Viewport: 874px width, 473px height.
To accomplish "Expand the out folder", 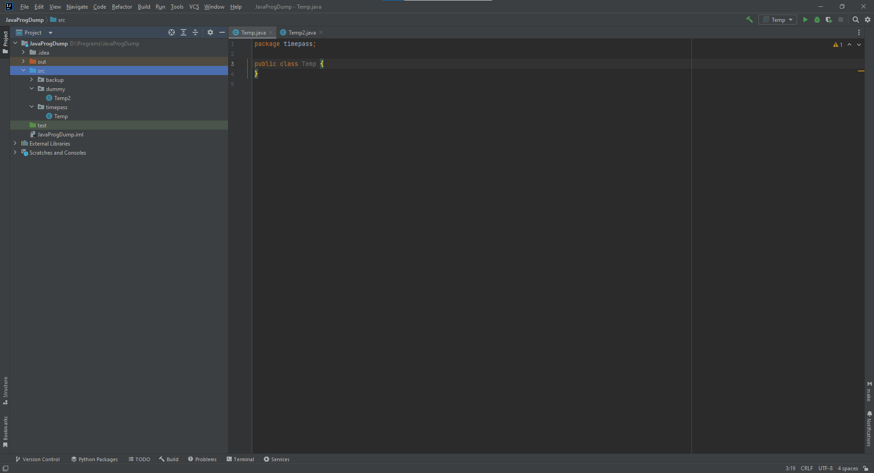I will click(x=23, y=61).
